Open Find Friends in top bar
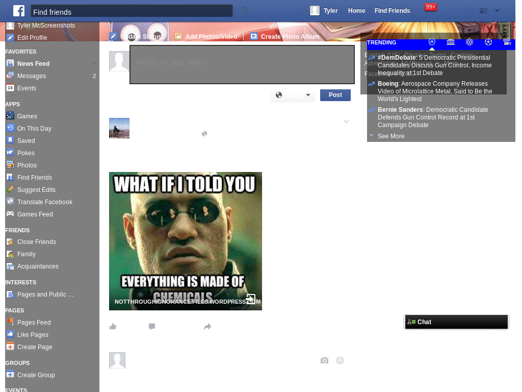 (392, 11)
